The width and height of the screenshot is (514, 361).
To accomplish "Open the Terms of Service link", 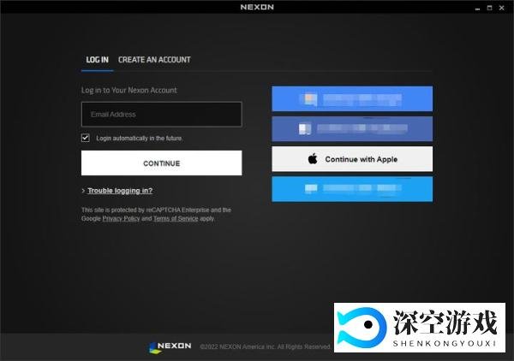I will point(176,218).
